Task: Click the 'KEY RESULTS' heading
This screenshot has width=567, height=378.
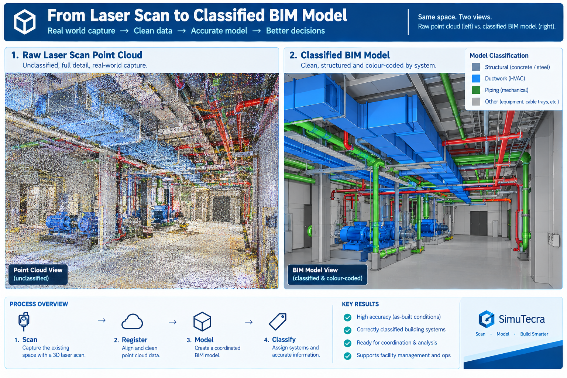Action: 360,304
